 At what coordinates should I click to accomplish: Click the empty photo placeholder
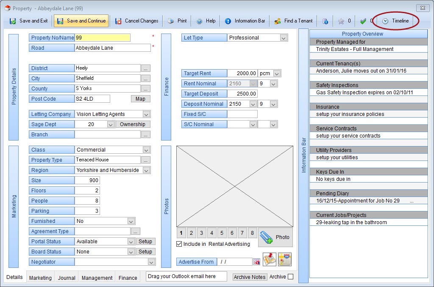(x=235, y=186)
